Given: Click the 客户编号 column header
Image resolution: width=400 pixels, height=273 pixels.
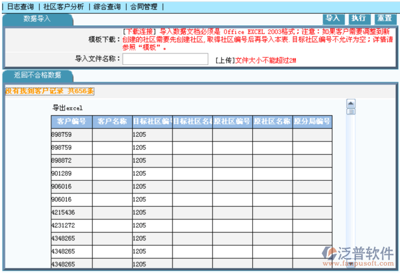Looking at the screenshot, I should point(71,122).
